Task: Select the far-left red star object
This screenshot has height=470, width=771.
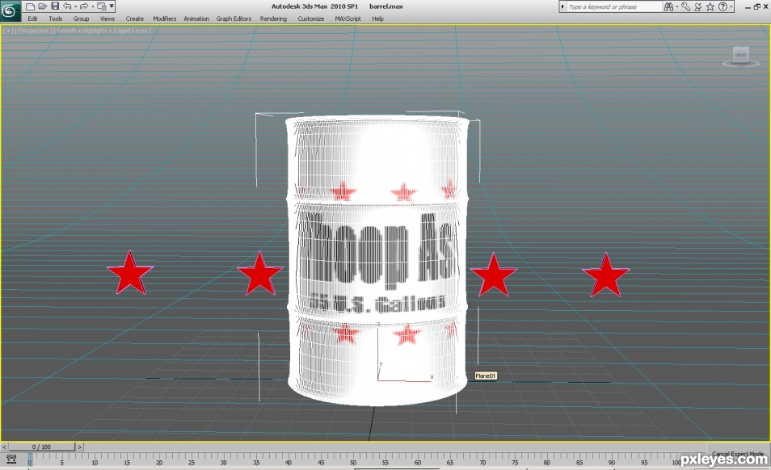Action: pos(130,273)
